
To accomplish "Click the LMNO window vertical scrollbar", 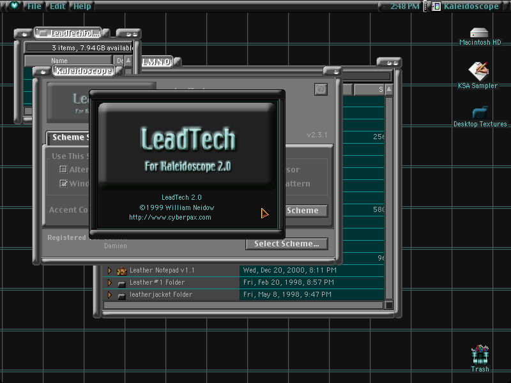I will [x=388, y=197].
